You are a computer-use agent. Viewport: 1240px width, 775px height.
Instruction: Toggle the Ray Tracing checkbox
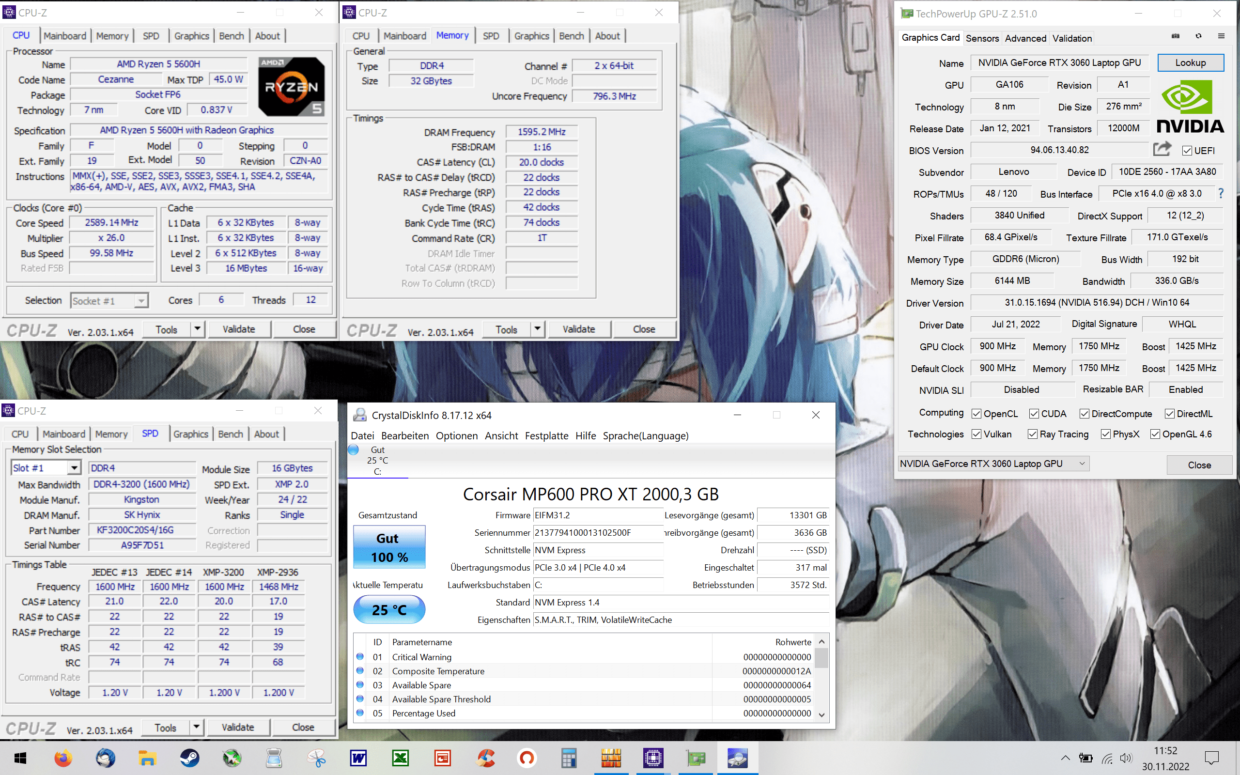click(1033, 434)
